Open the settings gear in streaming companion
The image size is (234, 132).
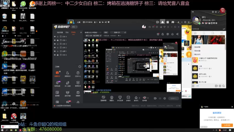(x=165, y=98)
